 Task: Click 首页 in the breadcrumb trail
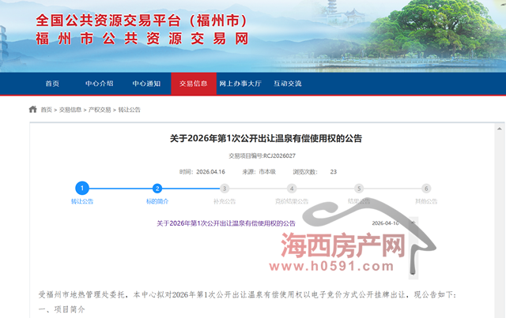46,110
